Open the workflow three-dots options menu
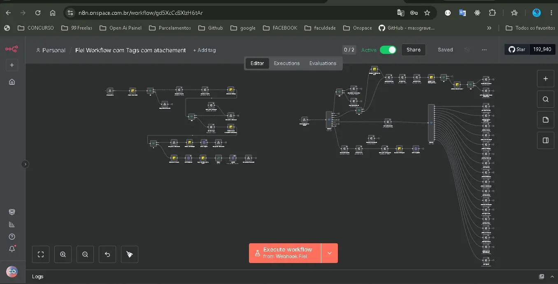 coord(484,50)
